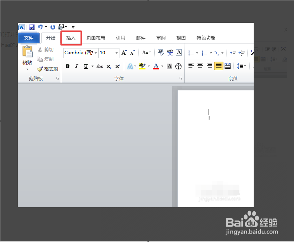The height and width of the screenshot is (242, 294).
Task: Apply red font color
Action: [156, 66]
